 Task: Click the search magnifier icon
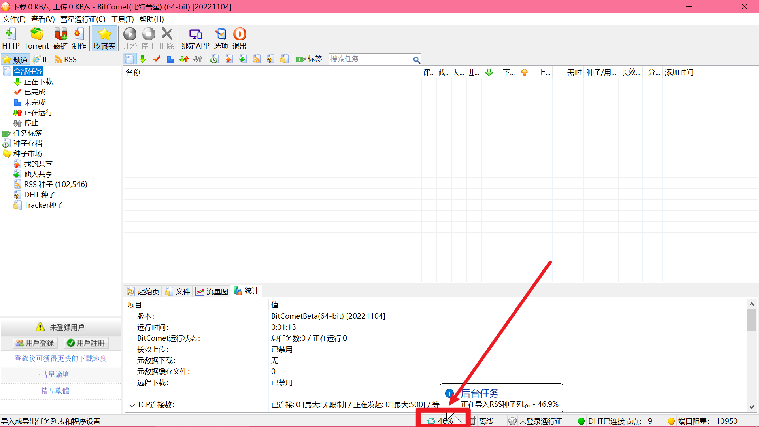pos(416,60)
